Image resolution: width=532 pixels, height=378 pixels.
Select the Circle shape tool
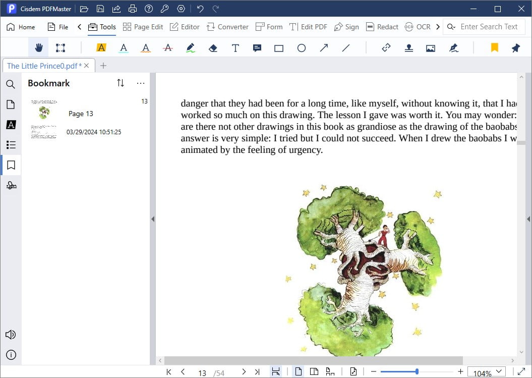(x=301, y=48)
